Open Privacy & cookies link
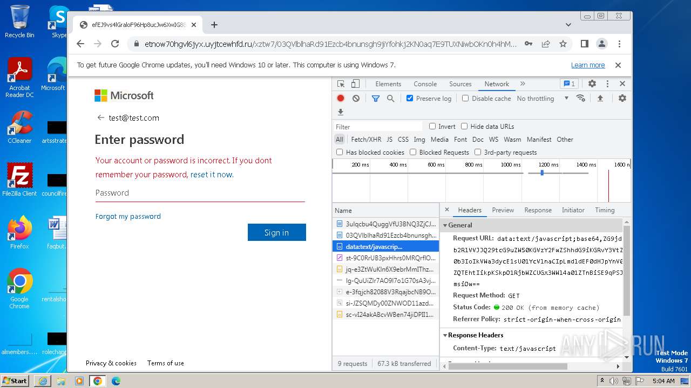The height and width of the screenshot is (388, 691). (111, 363)
